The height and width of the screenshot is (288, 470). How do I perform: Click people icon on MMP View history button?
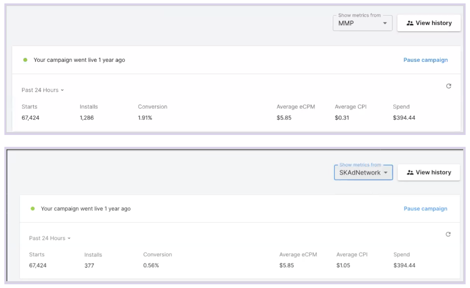[x=410, y=23]
